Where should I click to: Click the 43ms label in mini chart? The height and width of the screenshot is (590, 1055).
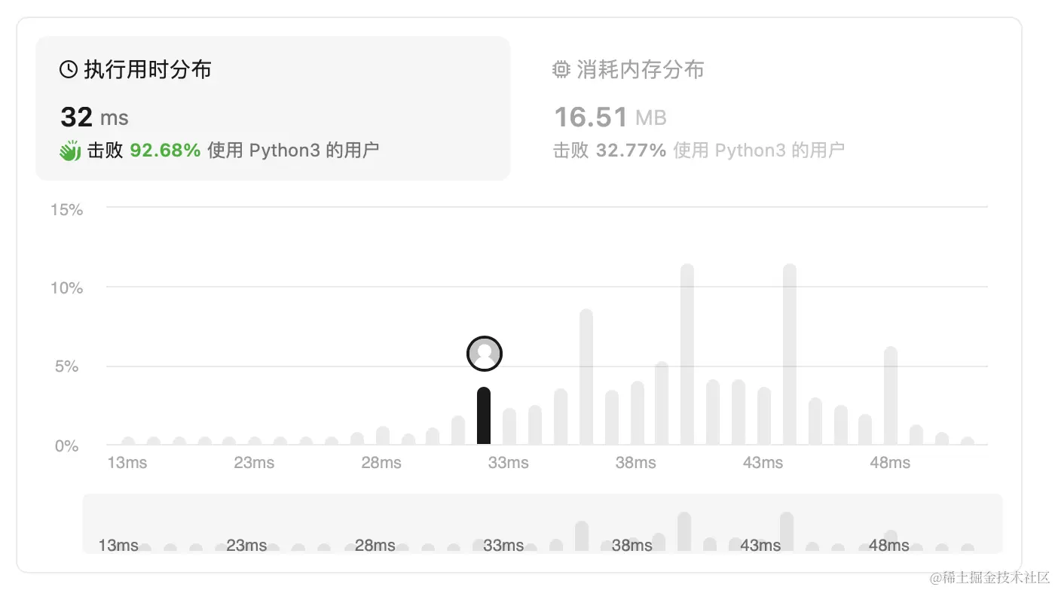[x=760, y=546]
